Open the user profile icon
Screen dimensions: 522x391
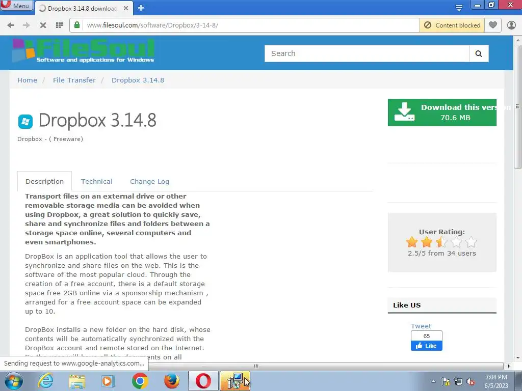pyautogui.click(x=511, y=25)
